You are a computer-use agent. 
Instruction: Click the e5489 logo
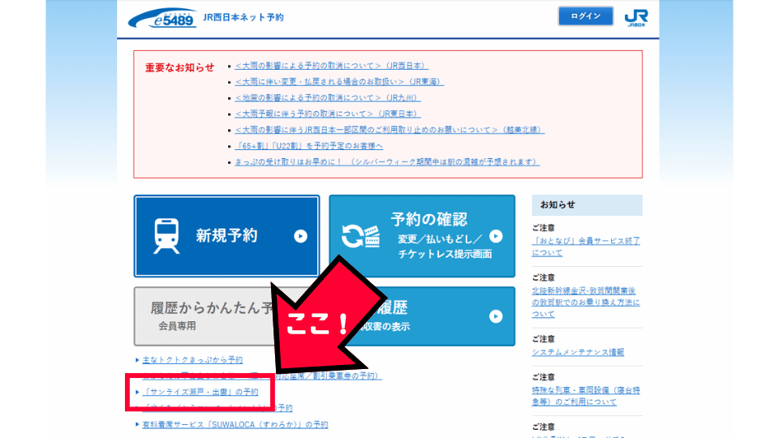tap(162, 18)
